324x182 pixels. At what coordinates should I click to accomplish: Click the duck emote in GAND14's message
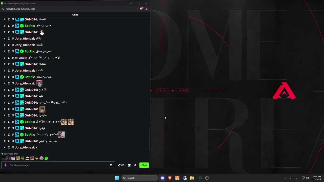tap(42, 32)
